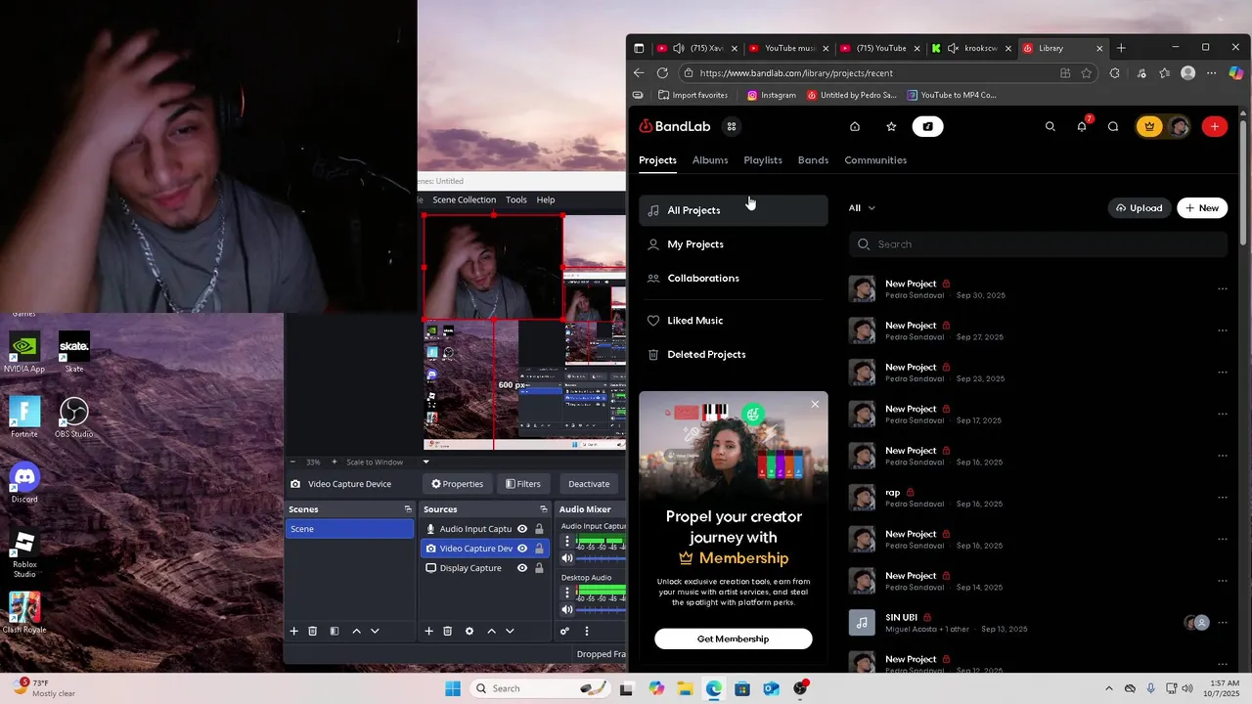The image size is (1252, 704).
Task: Switch to Bands tab in BandLab
Action: pos(813,160)
